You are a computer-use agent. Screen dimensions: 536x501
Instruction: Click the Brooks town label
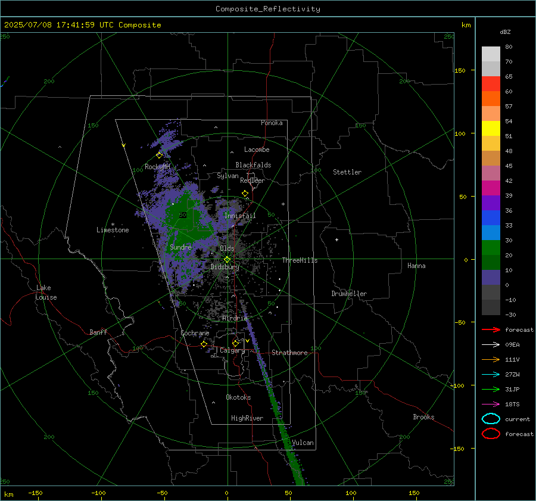[423, 417]
